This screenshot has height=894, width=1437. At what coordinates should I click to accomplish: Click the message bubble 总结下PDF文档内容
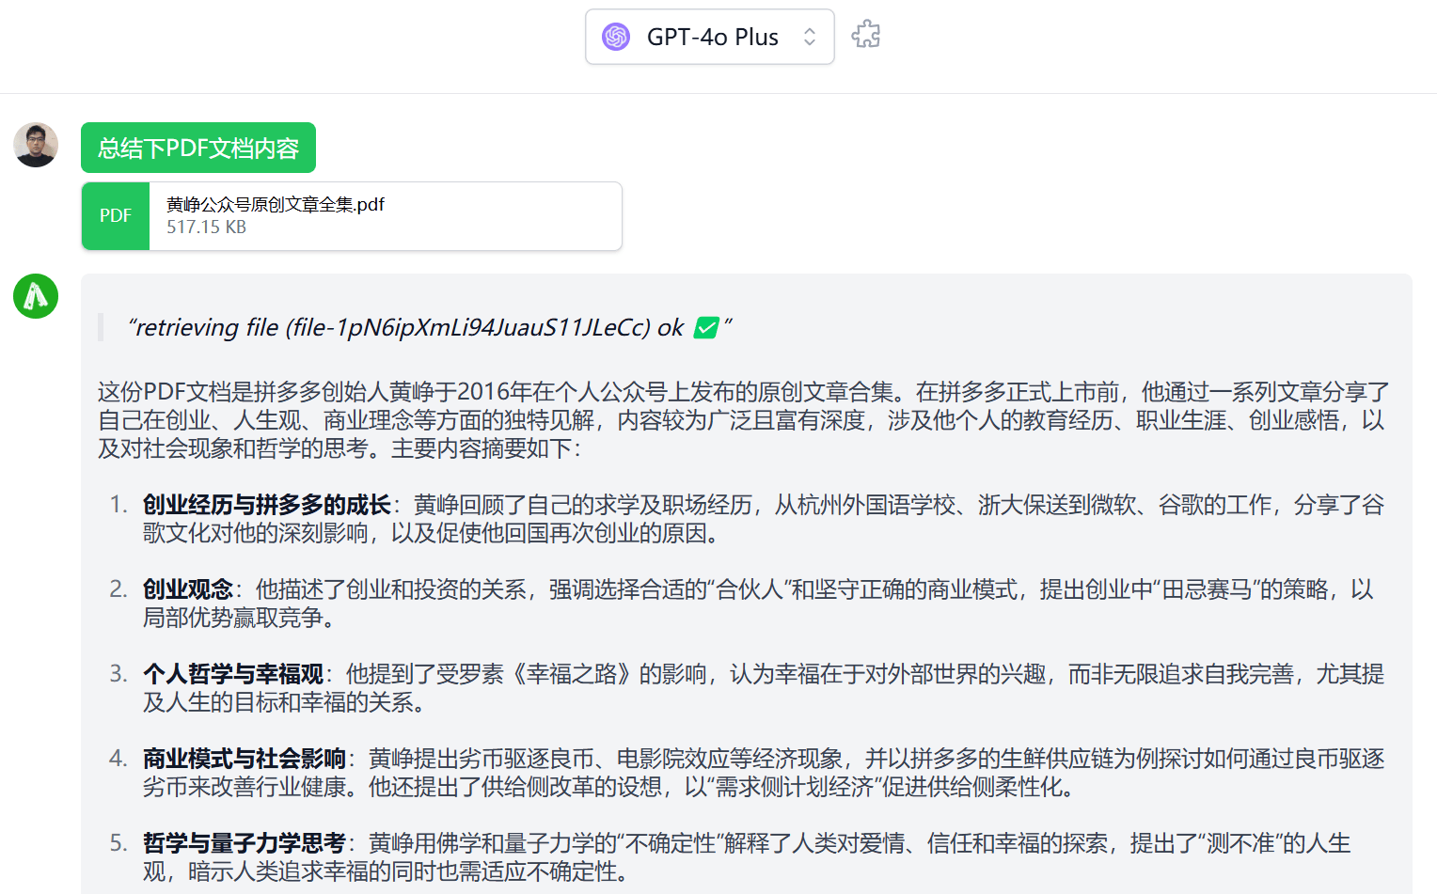198,148
